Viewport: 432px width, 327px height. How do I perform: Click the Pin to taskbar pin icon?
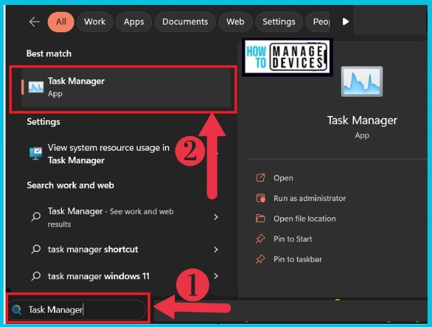[x=261, y=259]
